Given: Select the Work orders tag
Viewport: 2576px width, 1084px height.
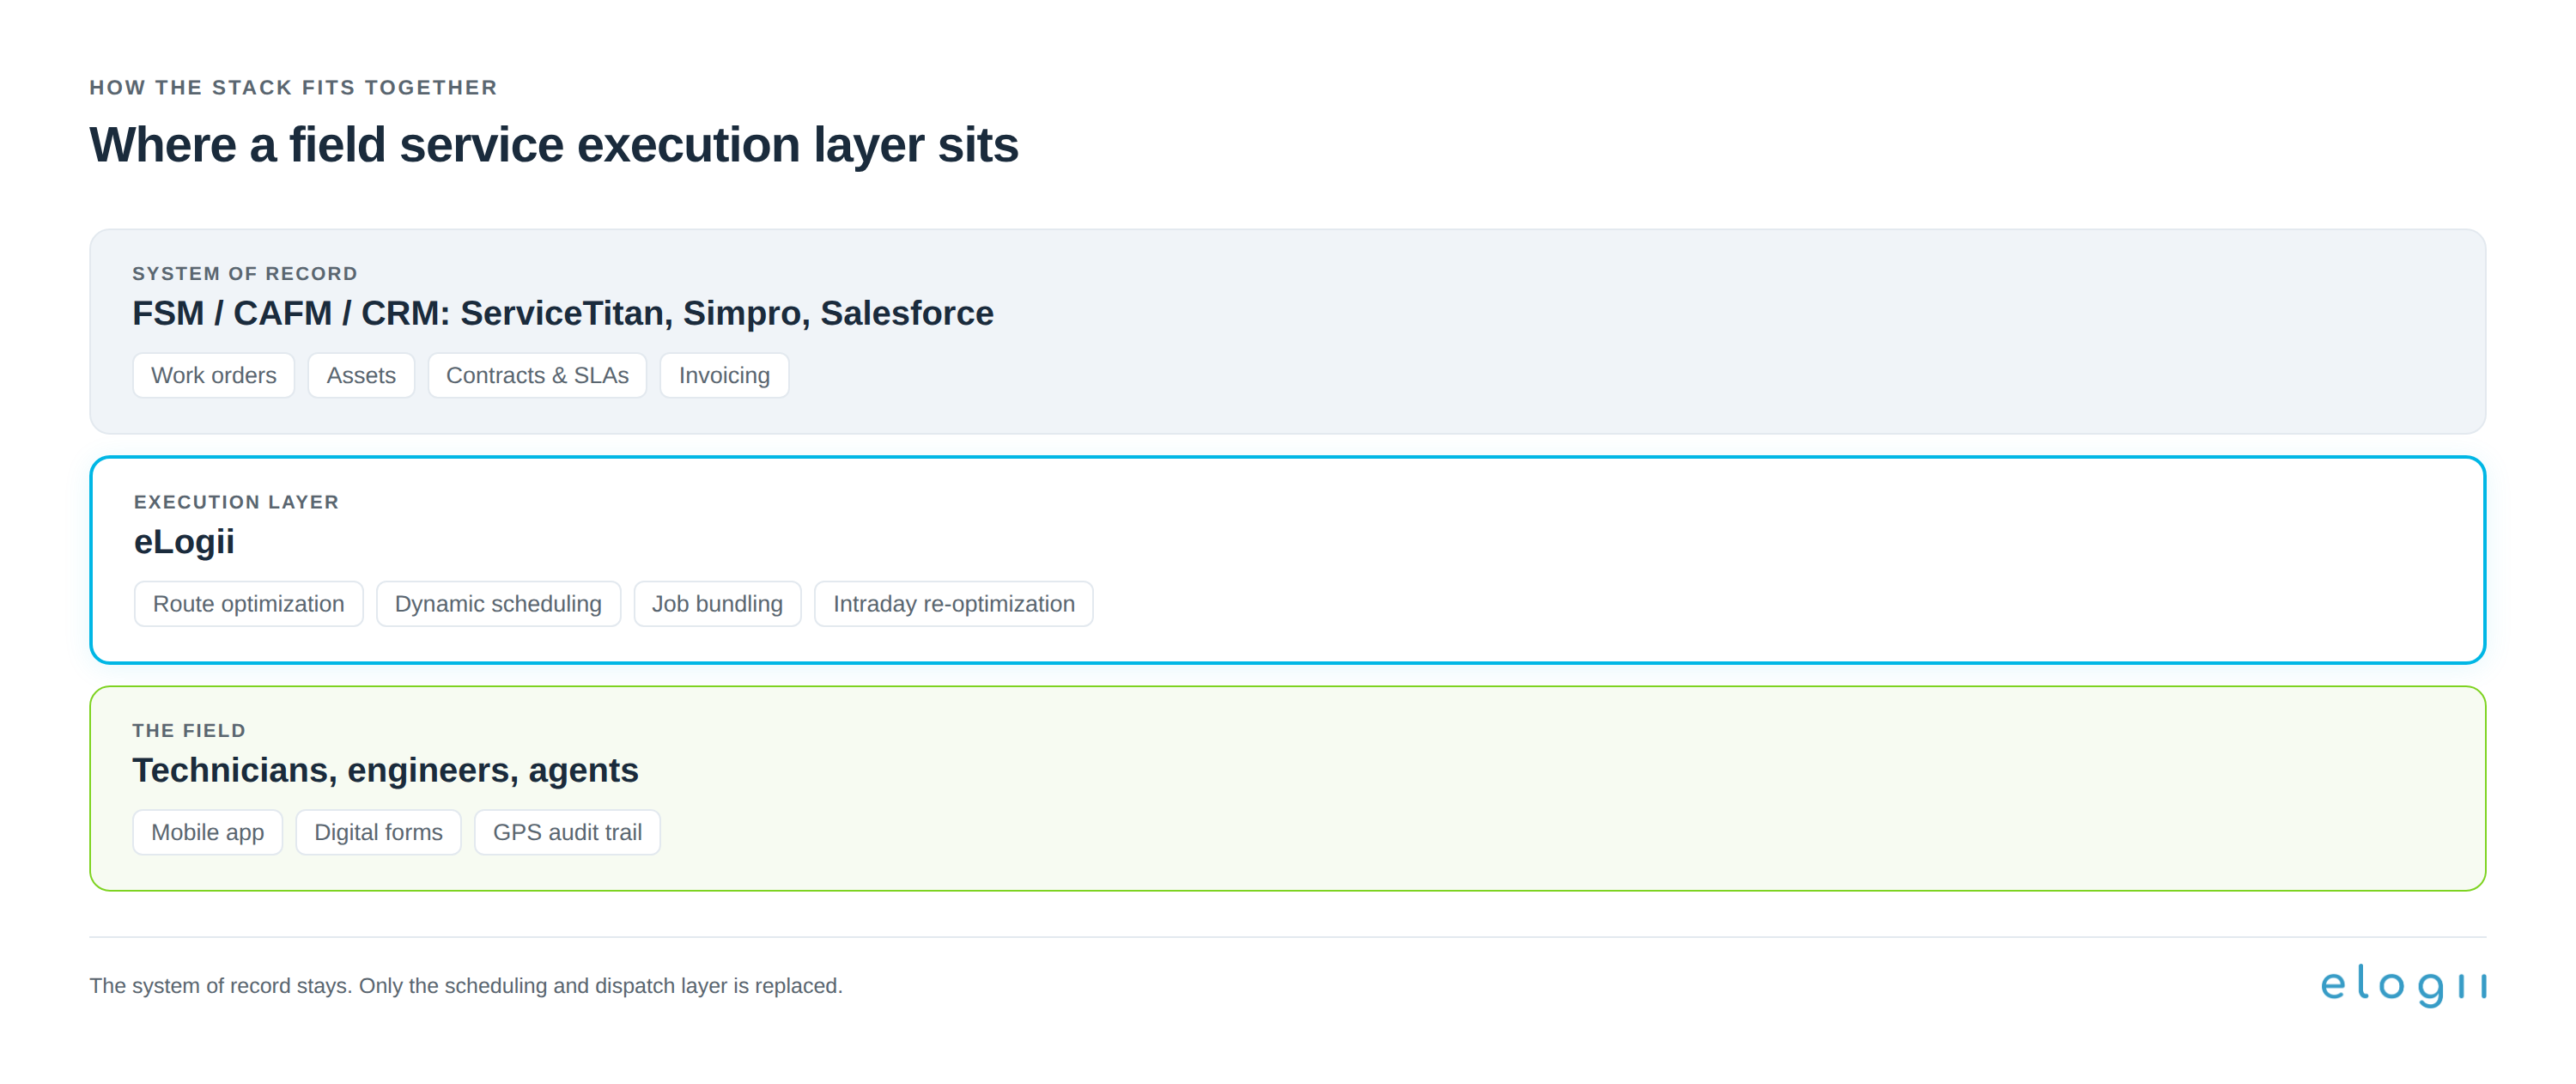Looking at the screenshot, I should click(x=213, y=375).
